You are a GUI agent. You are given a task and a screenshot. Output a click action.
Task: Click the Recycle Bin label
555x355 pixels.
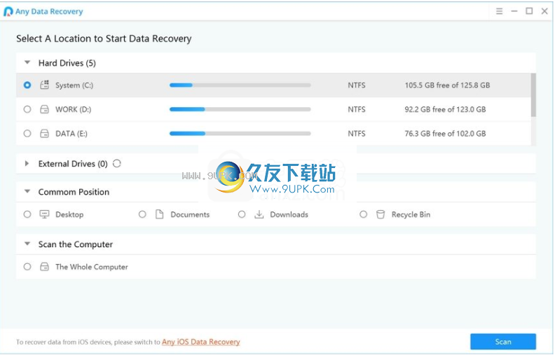pos(411,214)
